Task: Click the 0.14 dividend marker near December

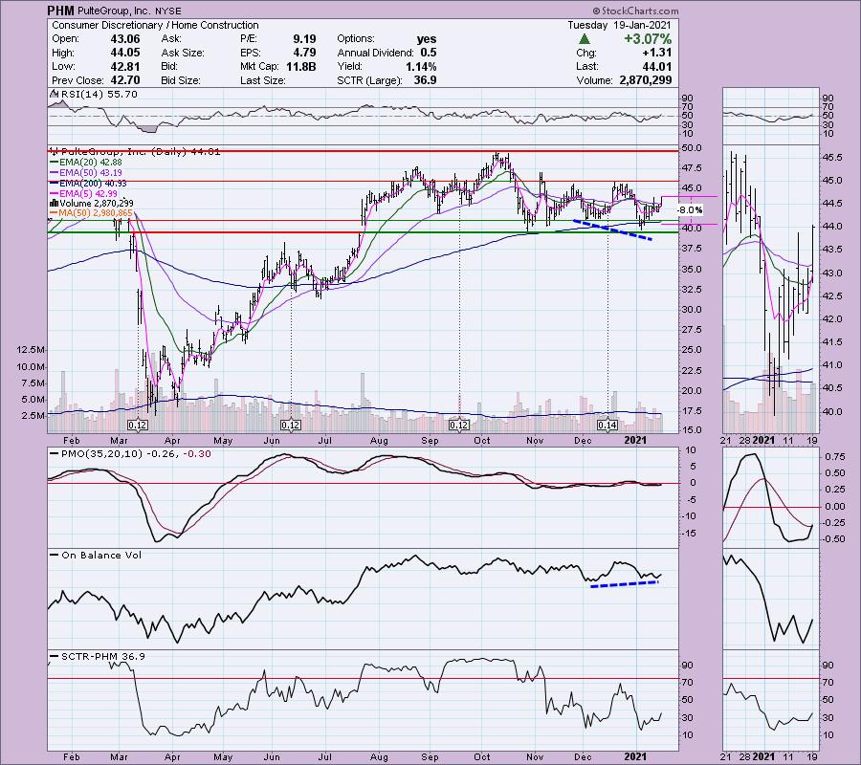Action: (607, 425)
